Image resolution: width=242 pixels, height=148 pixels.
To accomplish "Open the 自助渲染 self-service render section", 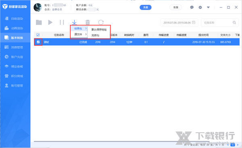I will click(15, 18).
